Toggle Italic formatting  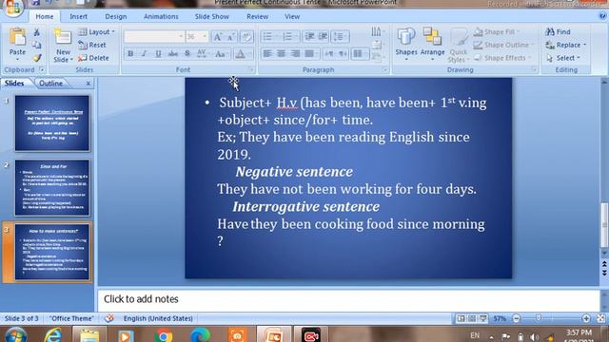(144, 54)
